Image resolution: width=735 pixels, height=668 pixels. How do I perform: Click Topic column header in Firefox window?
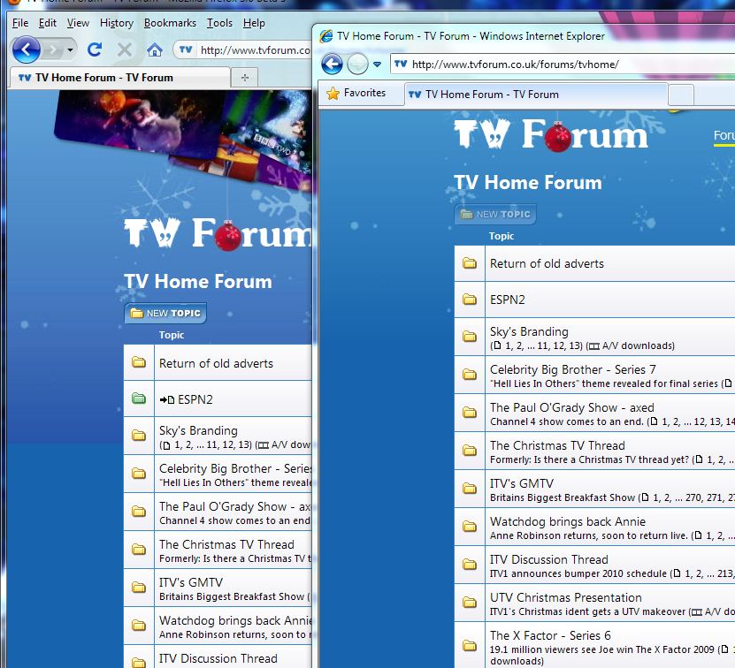[172, 335]
